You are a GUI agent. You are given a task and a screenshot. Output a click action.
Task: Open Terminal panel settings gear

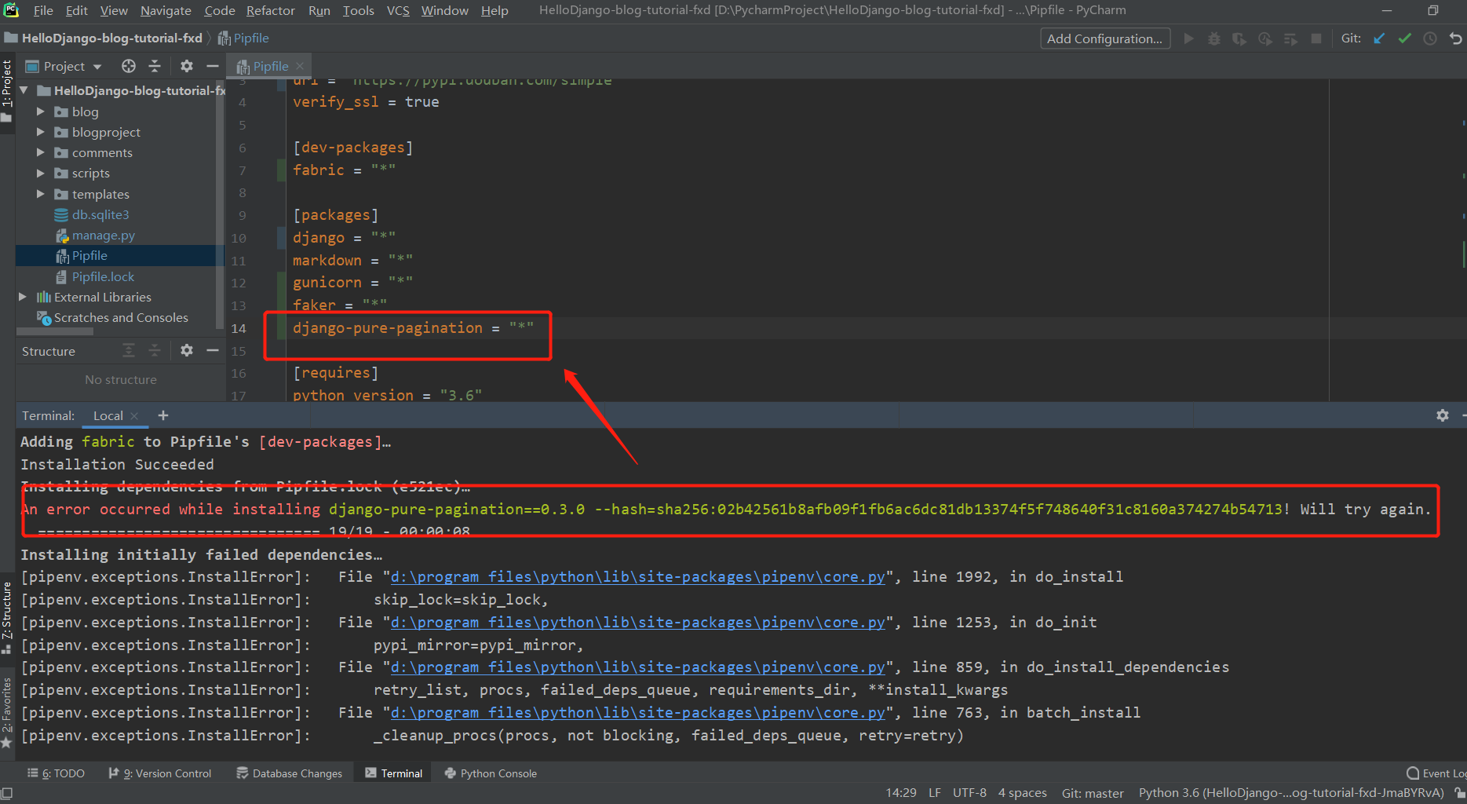[x=1443, y=415]
